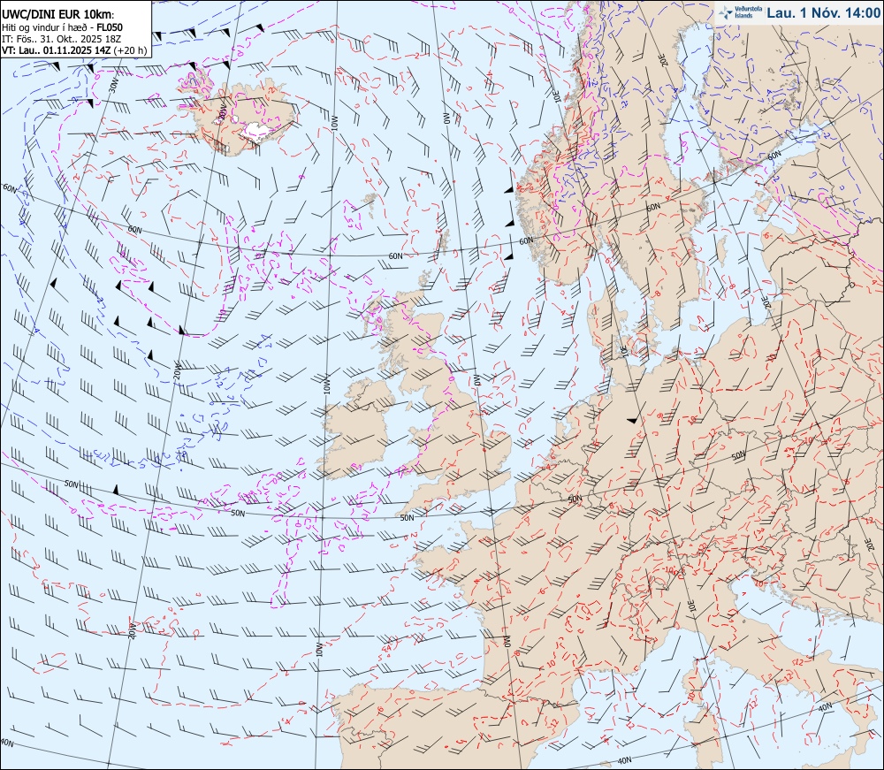Click the "IT: Fös.. 31. Okt.. 2025 18Z" line
The height and width of the screenshot is (770, 884).
(62, 39)
